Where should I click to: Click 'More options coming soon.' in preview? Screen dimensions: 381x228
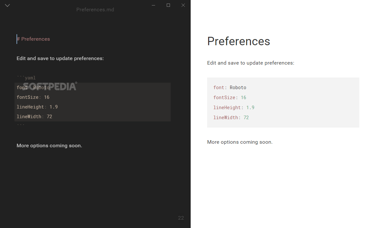point(240,142)
